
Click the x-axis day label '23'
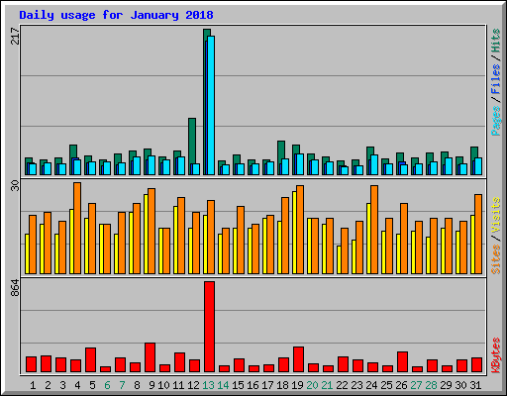356,385
